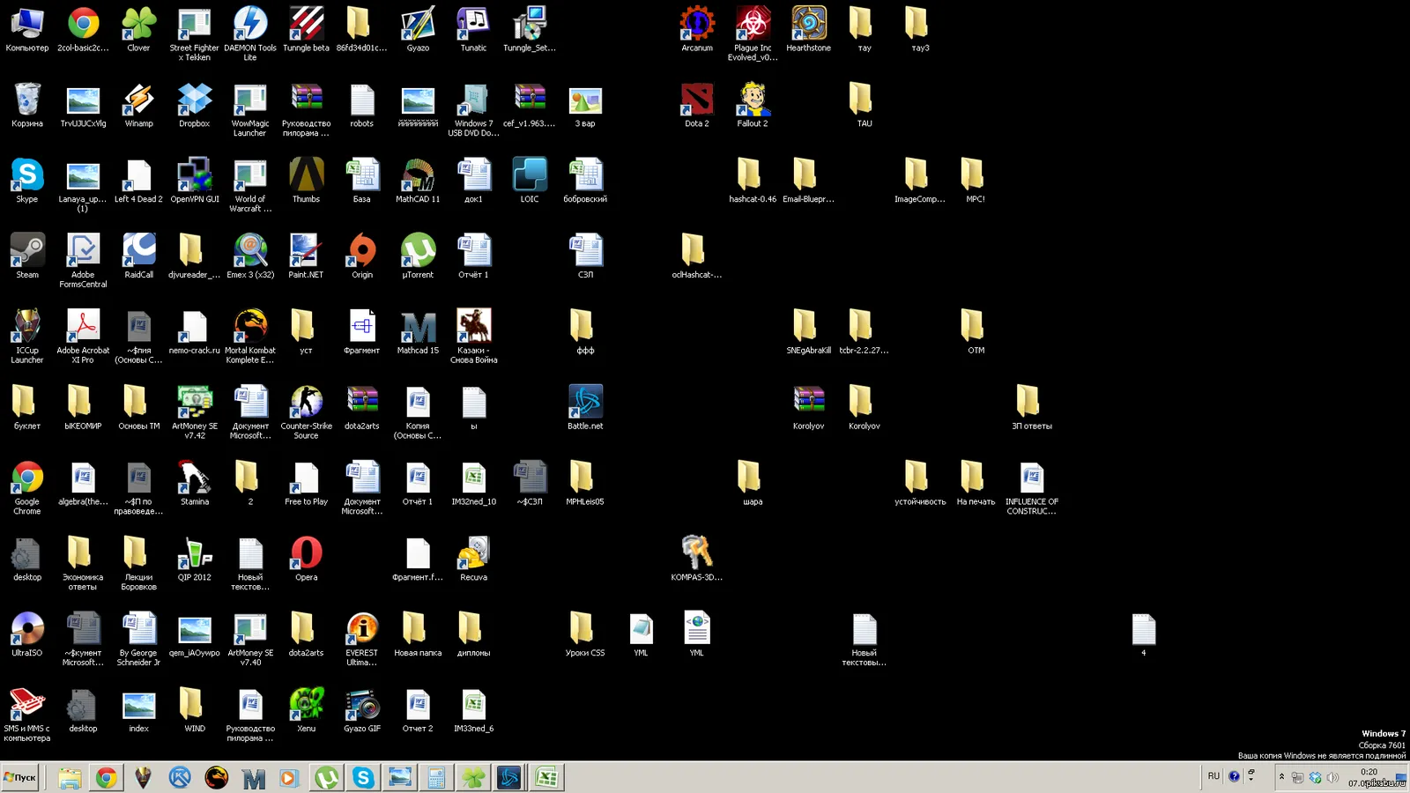Select the Counter-Strike Source icon
Screen dimensions: 1410x793
(x=306, y=411)
